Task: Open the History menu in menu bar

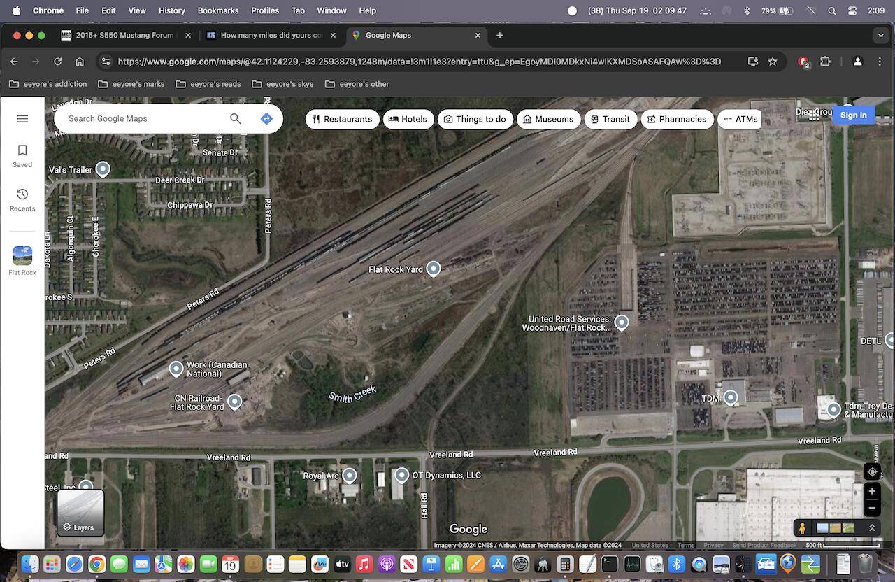Action: coord(171,10)
